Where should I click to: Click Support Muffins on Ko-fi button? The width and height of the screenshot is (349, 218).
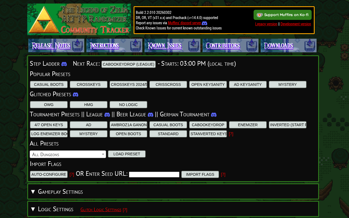pos(282,15)
